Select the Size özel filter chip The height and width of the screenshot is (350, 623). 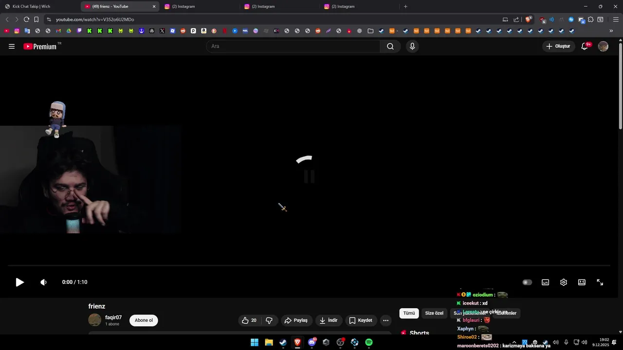[x=434, y=313]
